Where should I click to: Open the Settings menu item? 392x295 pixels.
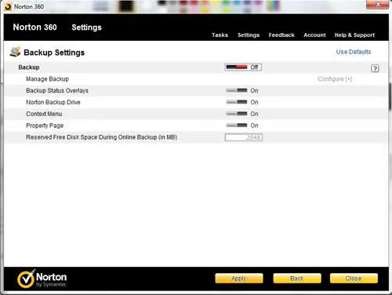249,35
